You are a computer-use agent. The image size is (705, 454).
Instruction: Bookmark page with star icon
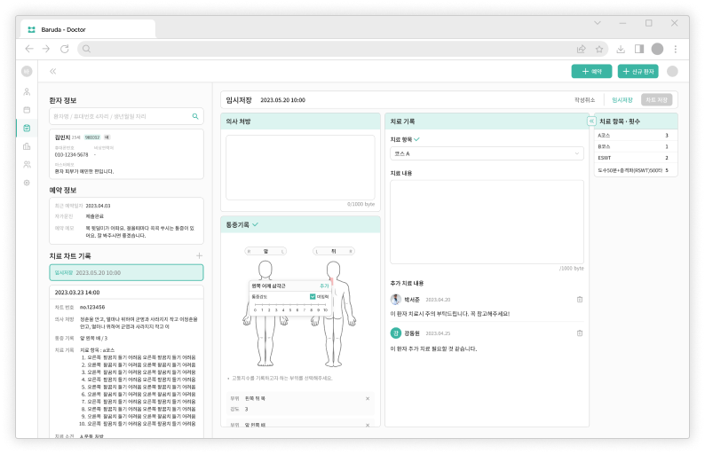point(599,49)
